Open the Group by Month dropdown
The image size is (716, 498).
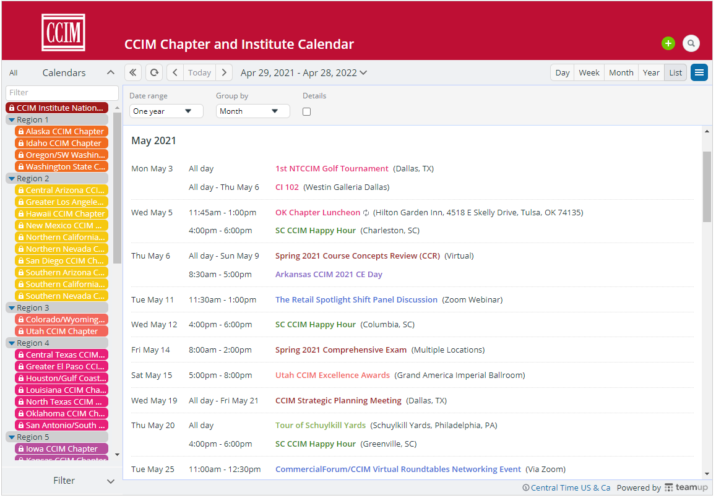[252, 111]
